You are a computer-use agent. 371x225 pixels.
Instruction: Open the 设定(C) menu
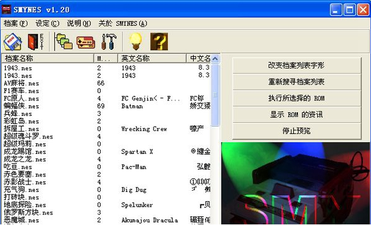[x=47, y=24]
